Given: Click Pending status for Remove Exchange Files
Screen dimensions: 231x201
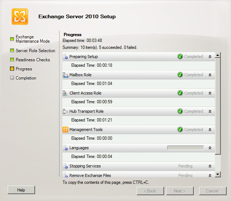Looking at the screenshot, I should [185, 175].
